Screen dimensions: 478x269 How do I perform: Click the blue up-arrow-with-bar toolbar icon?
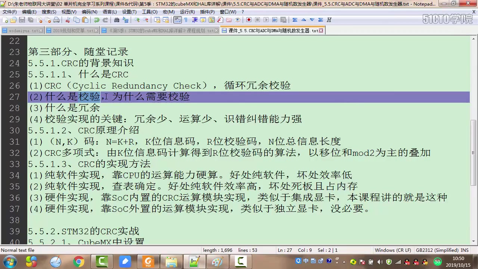pos(295,20)
